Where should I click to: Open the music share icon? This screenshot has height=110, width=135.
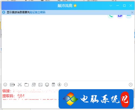tap(59, 85)
